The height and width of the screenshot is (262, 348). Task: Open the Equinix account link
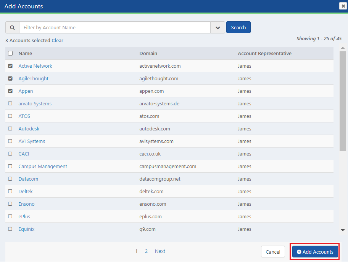26,229
